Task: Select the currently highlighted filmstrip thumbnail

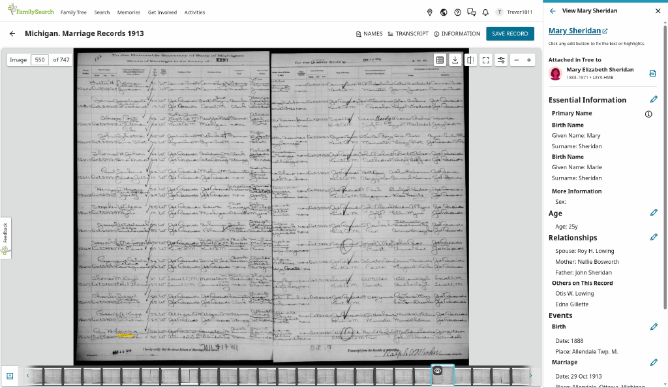Action: pos(443,375)
